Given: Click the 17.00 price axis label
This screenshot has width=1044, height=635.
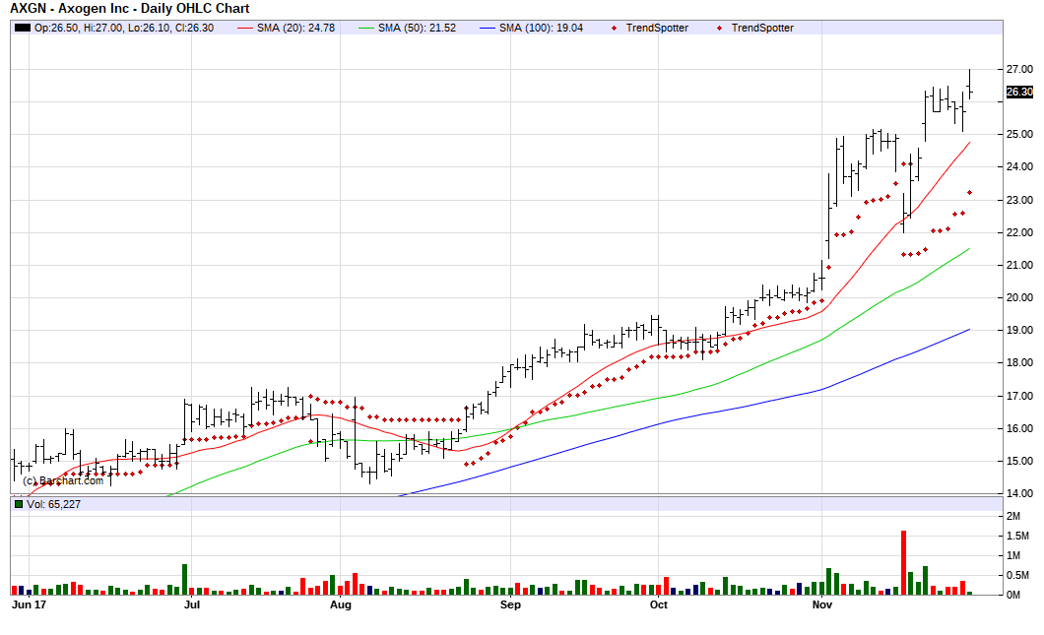Looking at the screenshot, I should [1019, 396].
